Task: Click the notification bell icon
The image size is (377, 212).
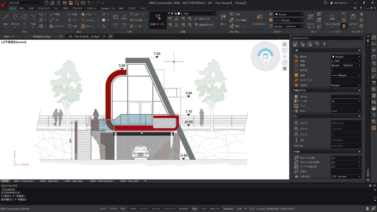Action: pyautogui.click(x=325, y=3)
